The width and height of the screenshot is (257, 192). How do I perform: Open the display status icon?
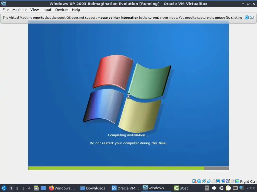pos(218,181)
